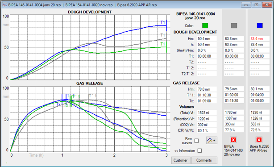Click the red Hm value 83.4 mm
Screen dimensions: 274x167
(x=259, y=39)
